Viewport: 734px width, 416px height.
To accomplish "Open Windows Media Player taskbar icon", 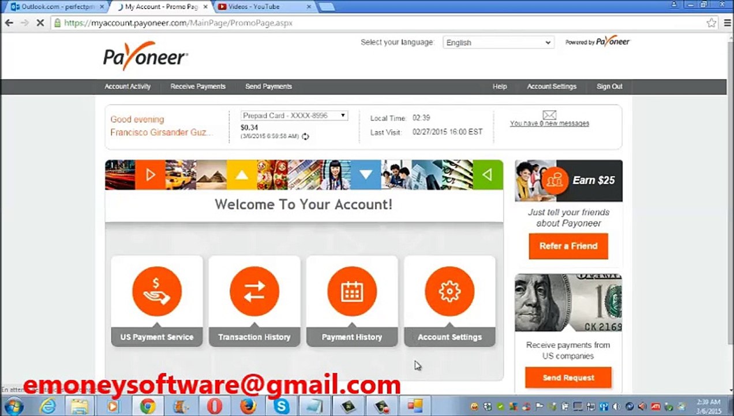I will pos(113,406).
